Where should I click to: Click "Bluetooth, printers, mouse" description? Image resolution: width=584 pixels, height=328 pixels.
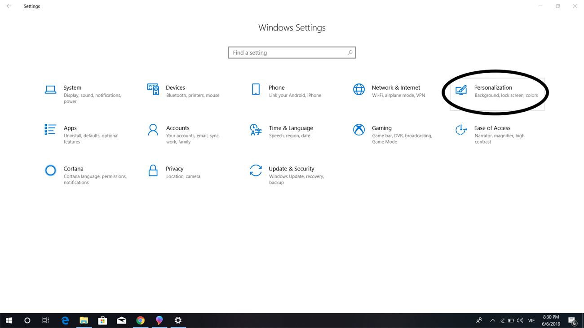pyautogui.click(x=193, y=95)
